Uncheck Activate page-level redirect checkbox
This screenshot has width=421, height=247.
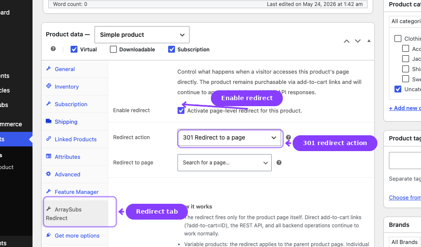[x=181, y=111]
